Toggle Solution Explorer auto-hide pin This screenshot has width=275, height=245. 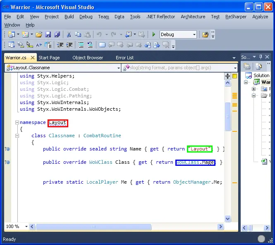pos(261,57)
